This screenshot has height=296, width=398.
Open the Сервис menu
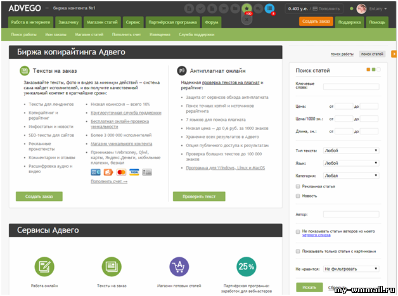133,22
